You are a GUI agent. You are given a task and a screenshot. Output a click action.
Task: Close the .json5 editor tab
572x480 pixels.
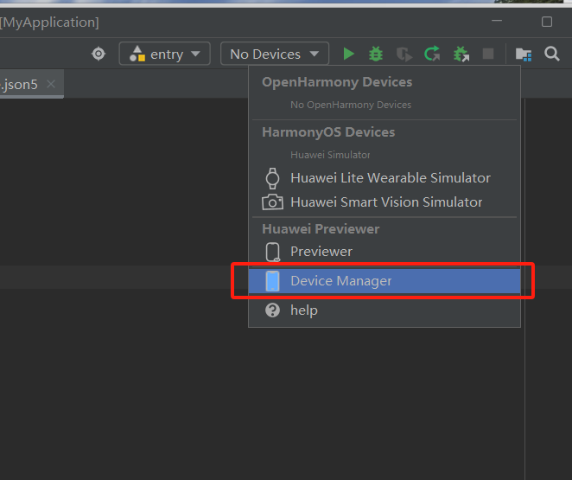(51, 84)
